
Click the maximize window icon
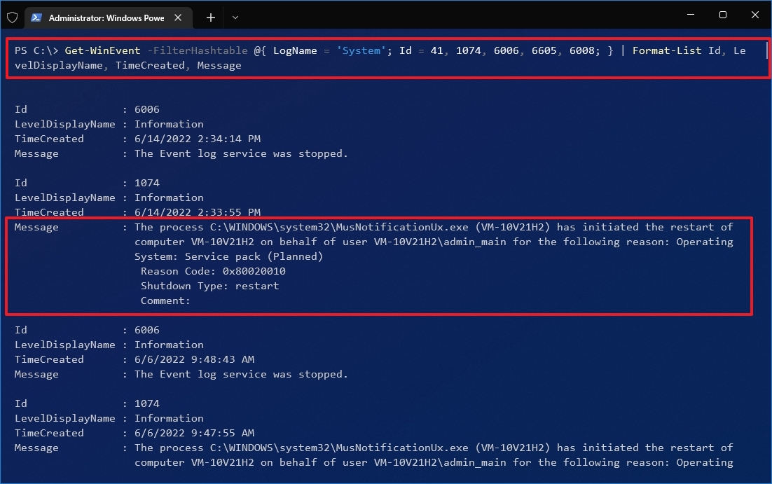click(x=722, y=15)
